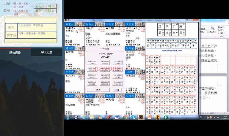Image resolution: width=229 pixels, height=136 pixels.
Task: Click the 列印 print button in chart
Action: coord(117,90)
